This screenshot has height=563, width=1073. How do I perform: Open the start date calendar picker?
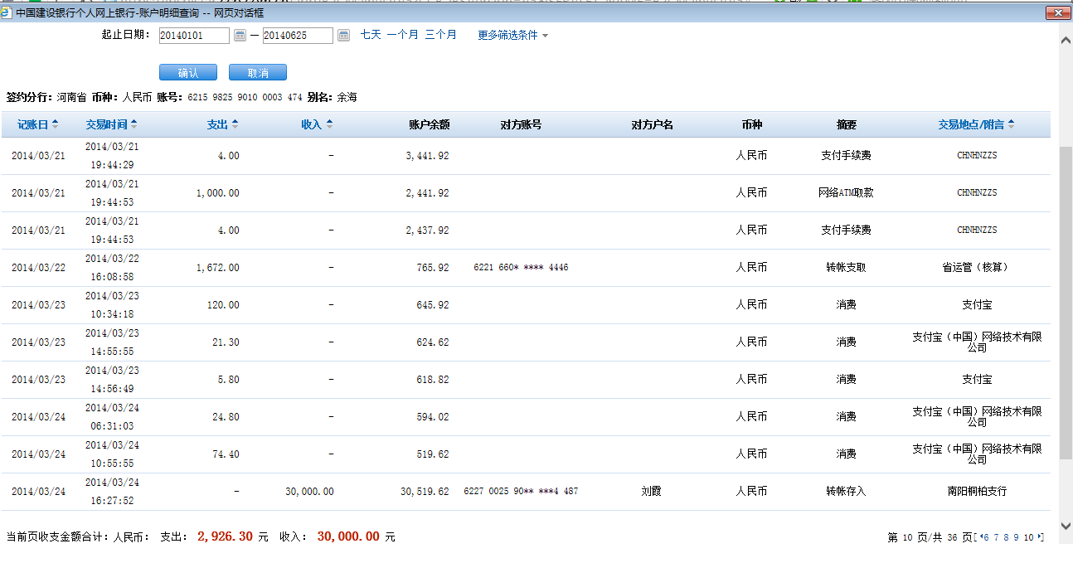pos(240,35)
